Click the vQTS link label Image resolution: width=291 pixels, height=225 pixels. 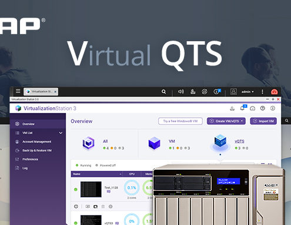coord(239,141)
